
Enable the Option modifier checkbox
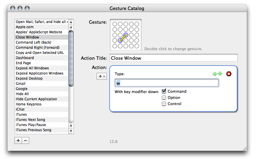[x=164, y=98]
